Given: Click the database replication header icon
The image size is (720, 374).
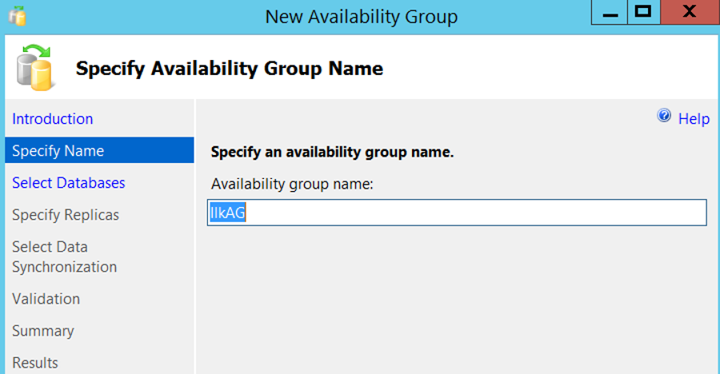Looking at the screenshot, I should (x=35, y=67).
